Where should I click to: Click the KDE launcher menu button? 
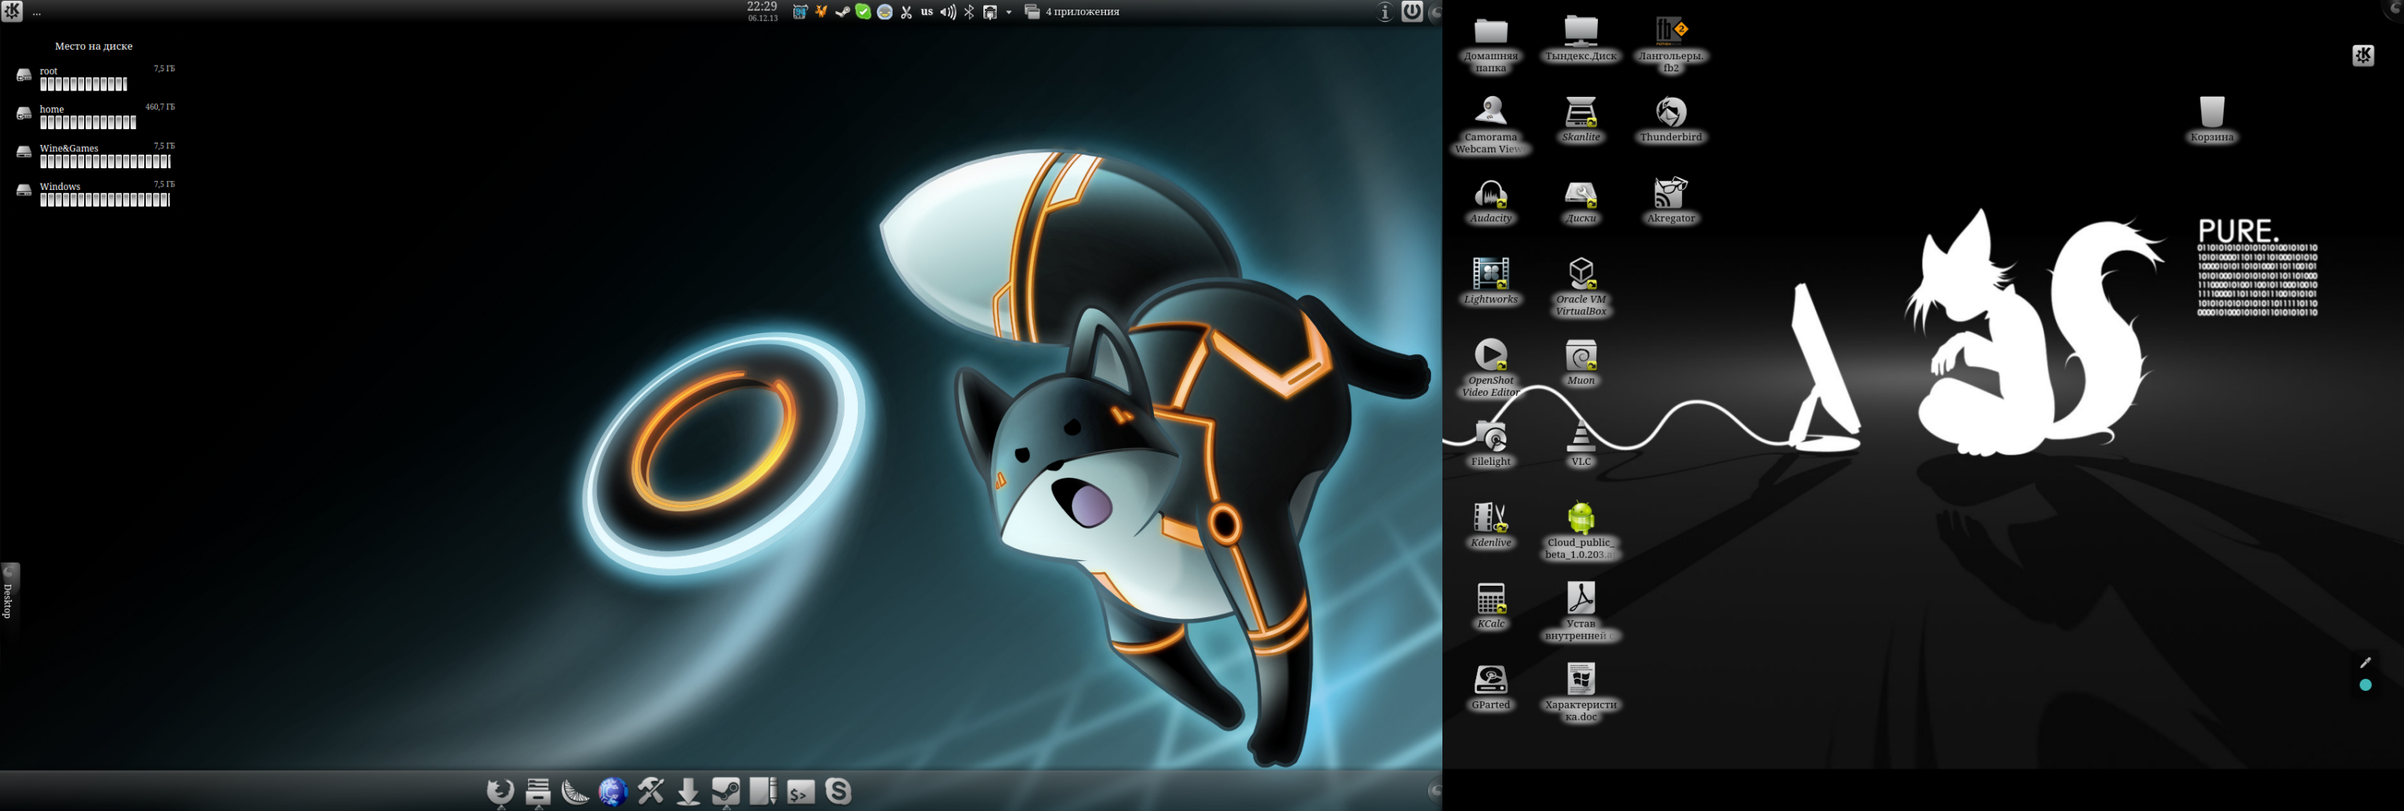pos(12,11)
